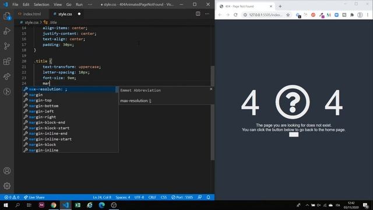Viewport: 373px width, 210px height.
Task: Click the feedback icon in status bar
Action: point(199,197)
